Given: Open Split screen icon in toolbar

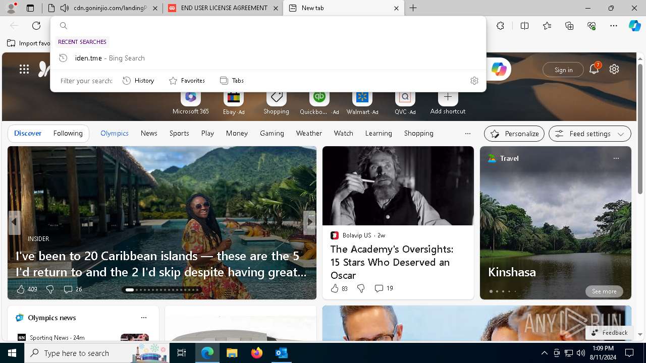Looking at the screenshot, I should point(524,26).
